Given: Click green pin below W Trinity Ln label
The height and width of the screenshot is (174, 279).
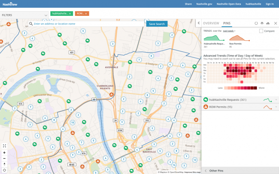Looking at the screenshot, I should pyautogui.click(x=38, y=69).
